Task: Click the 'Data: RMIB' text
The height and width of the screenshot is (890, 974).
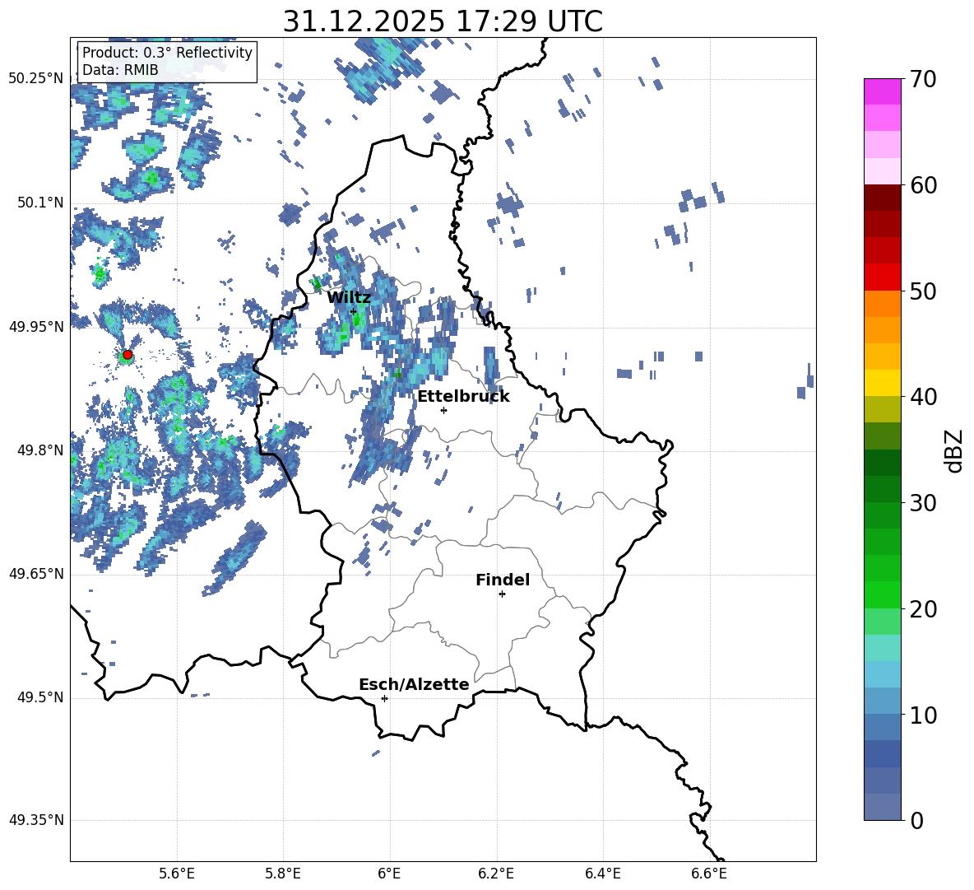Action: point(120,70)
